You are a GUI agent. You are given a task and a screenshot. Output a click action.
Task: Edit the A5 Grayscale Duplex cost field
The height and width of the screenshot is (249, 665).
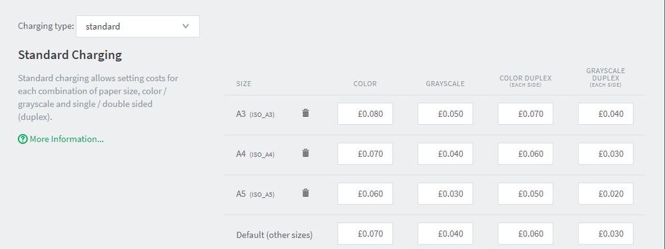[x=606, y=193]
